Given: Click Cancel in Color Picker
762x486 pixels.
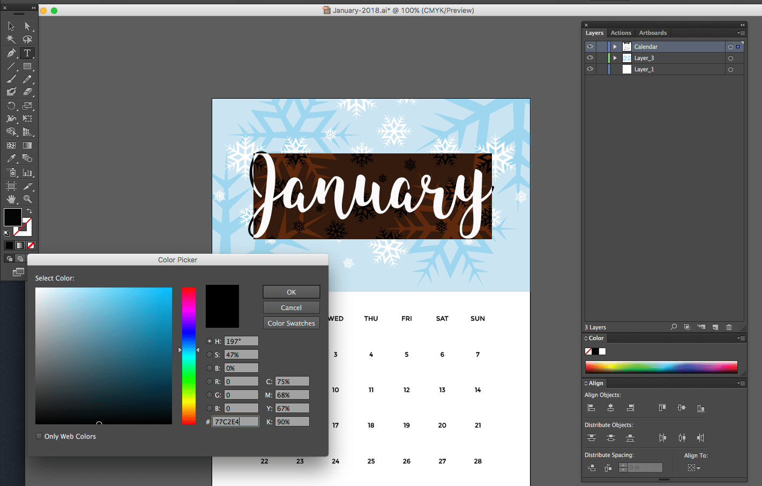Looking at the screenshot, I should coord(292,307).
